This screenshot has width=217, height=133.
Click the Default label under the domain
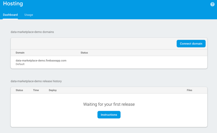(x=20, y=64)
